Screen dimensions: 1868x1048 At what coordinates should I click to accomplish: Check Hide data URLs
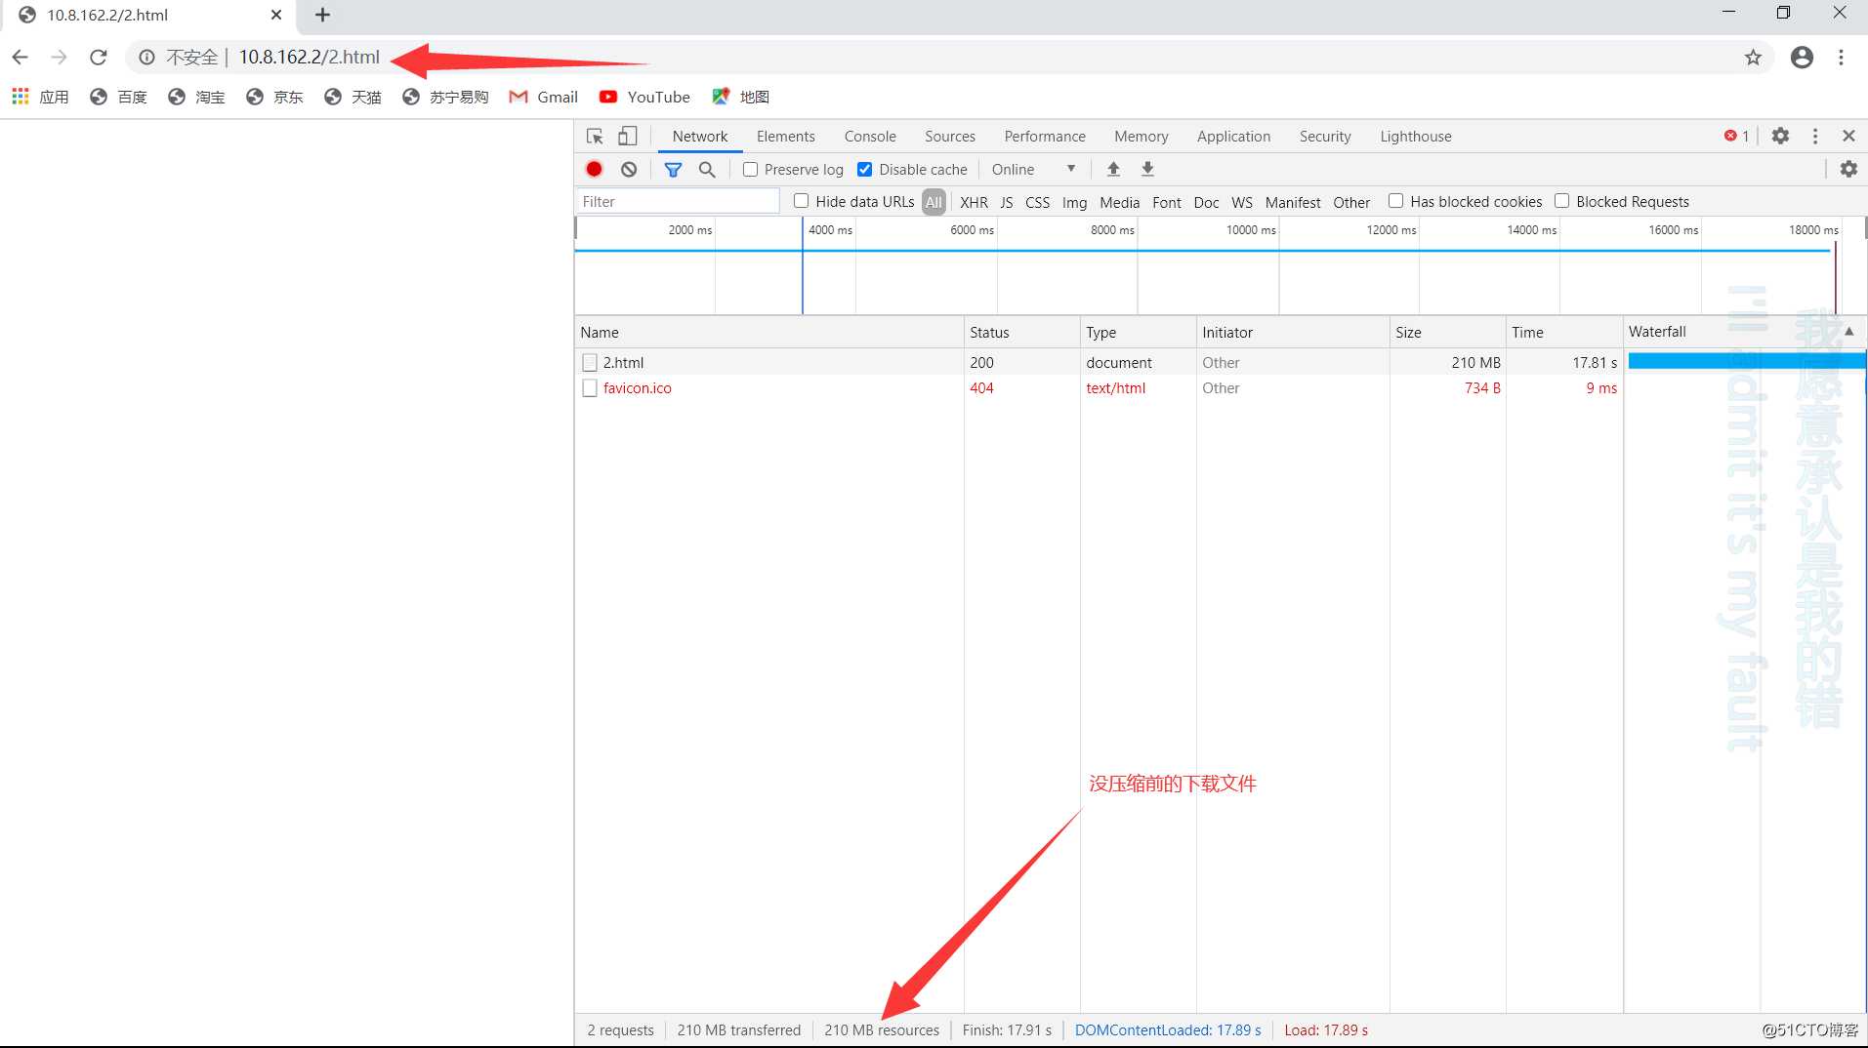pos(801,201)
